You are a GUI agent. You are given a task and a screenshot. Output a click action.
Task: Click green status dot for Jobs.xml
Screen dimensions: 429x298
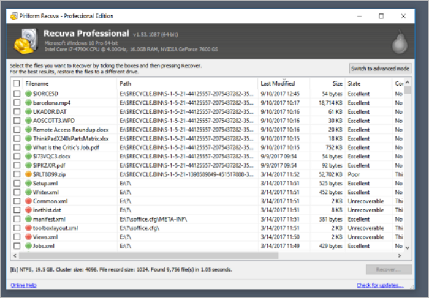[28, 246]
